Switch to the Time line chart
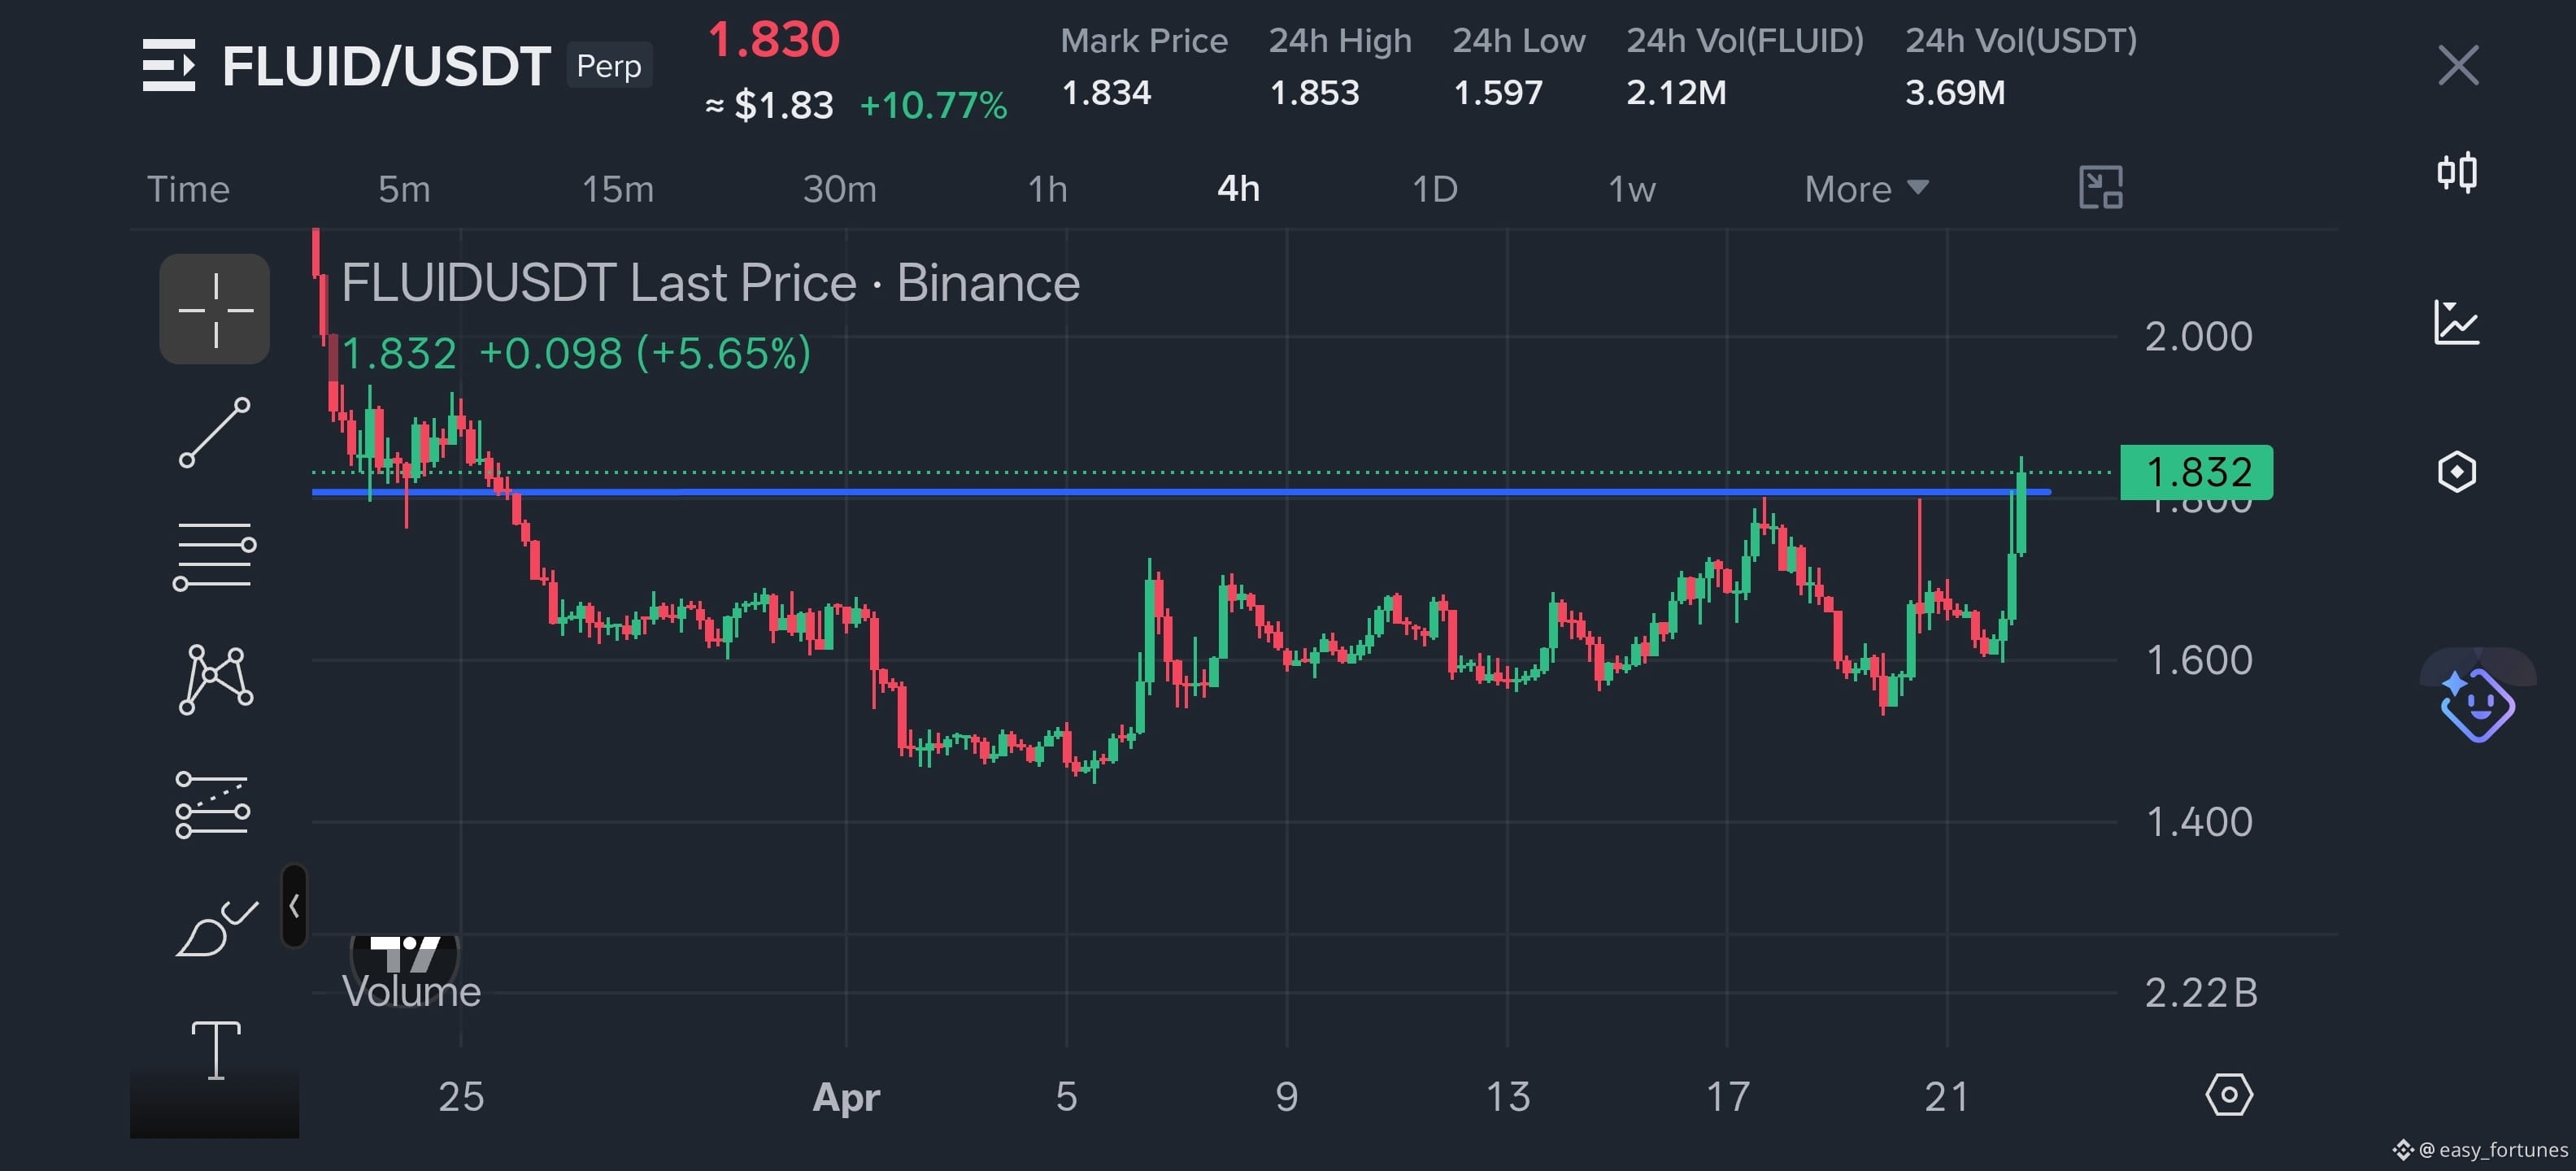2576x1171 pixels. tap(188, 189)
